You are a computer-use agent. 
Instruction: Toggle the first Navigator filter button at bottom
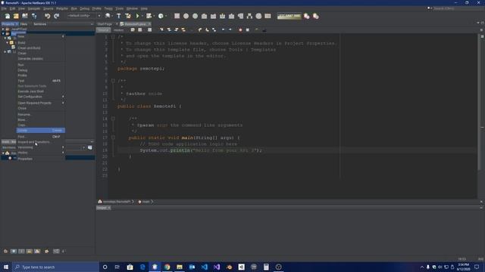5,252
